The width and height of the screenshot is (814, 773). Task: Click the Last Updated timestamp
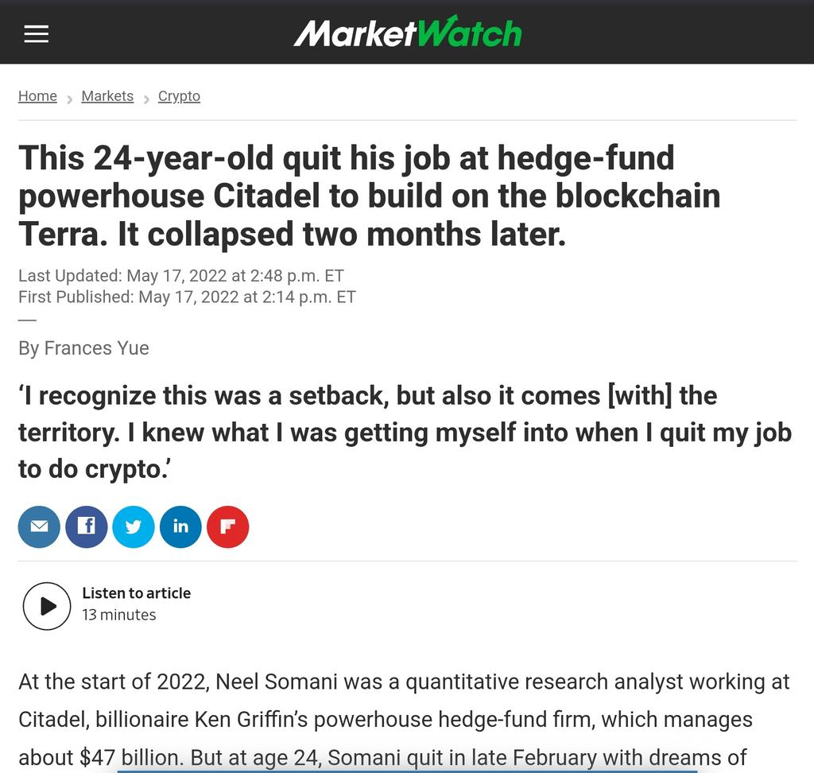180,276
